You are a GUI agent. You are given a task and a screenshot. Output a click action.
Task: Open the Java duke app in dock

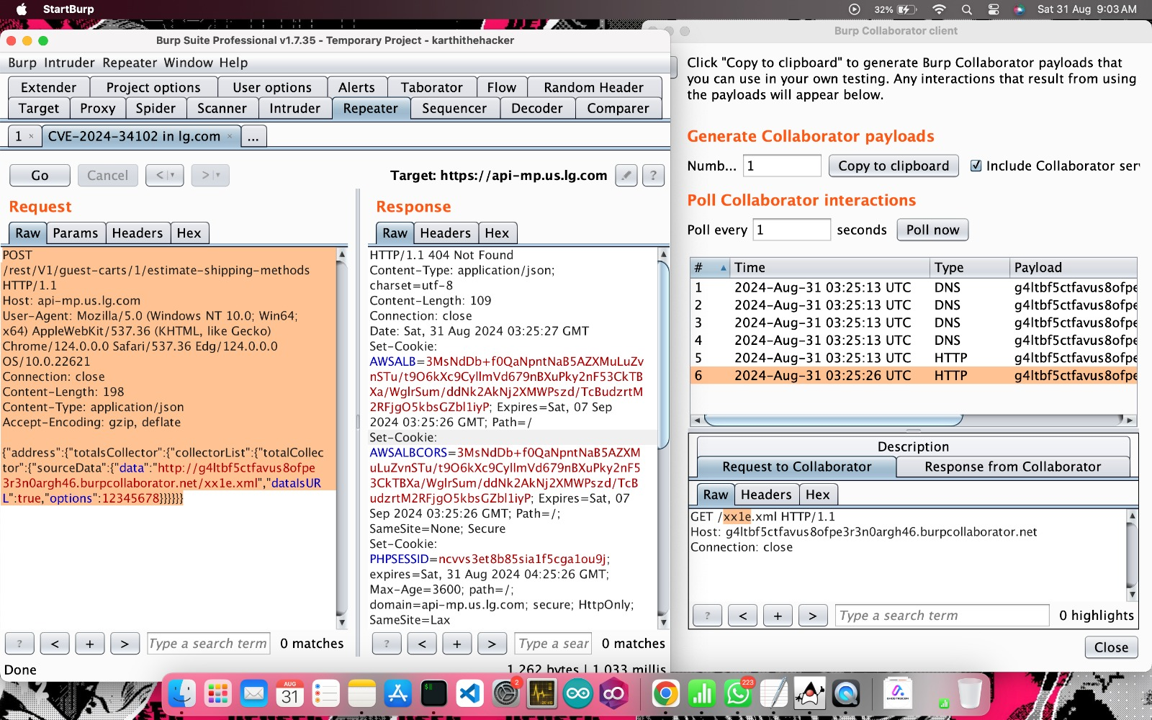click(810, 694)
